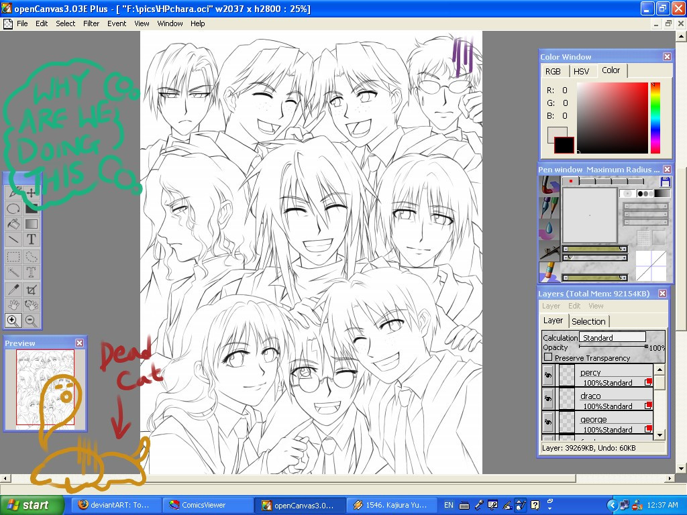Open the document icon in menu bar
This screenshot has height=515, width=687.
[x=7, y=23]
